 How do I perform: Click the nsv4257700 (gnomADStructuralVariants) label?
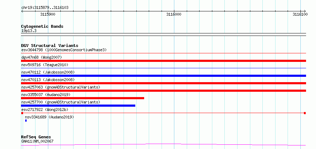(x=61, y=102)
